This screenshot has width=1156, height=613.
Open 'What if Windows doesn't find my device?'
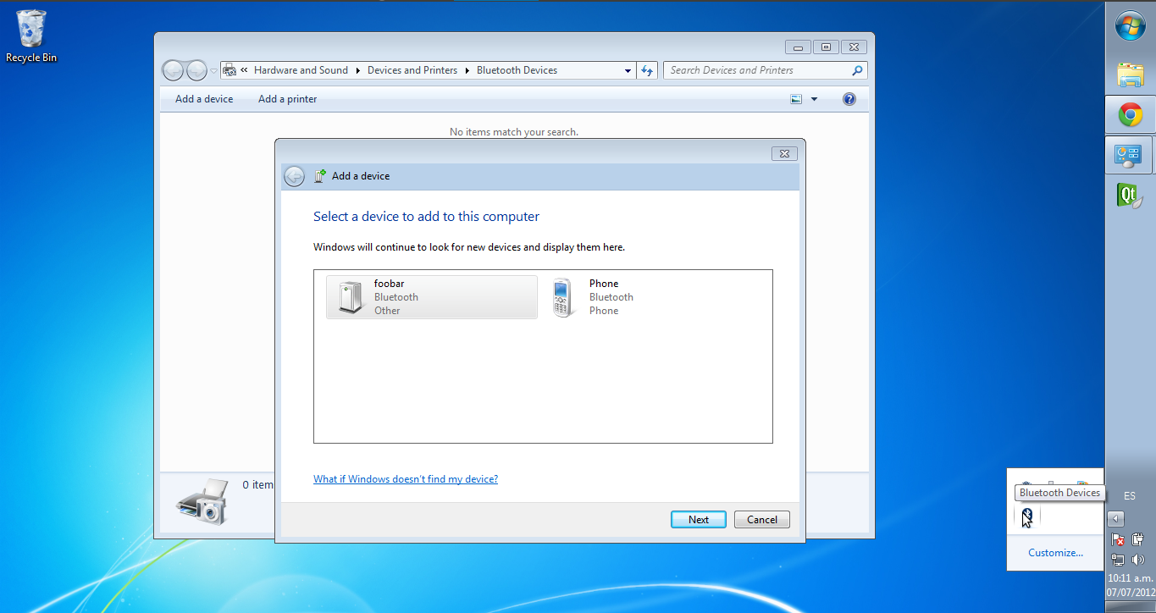[406, 478]
